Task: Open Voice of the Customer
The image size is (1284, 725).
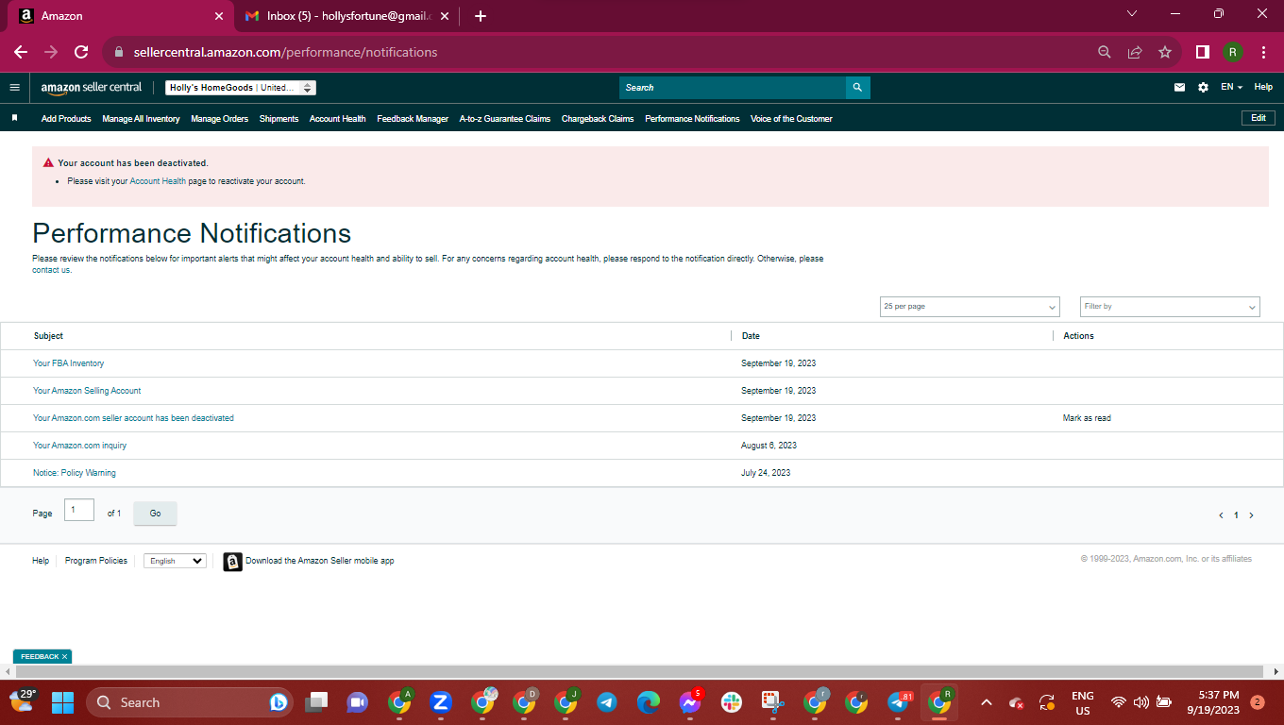Action: [x=791, y=119]
